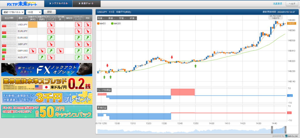Click the 設定 settings button
The image size is (300, 138).
[50, 12]
